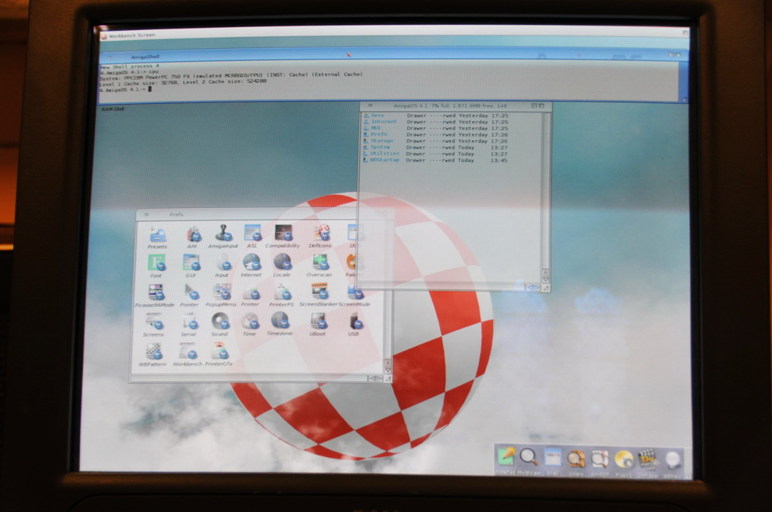Open the Screens prefs icon
This screenshot has width=772, height=512.
154,325
